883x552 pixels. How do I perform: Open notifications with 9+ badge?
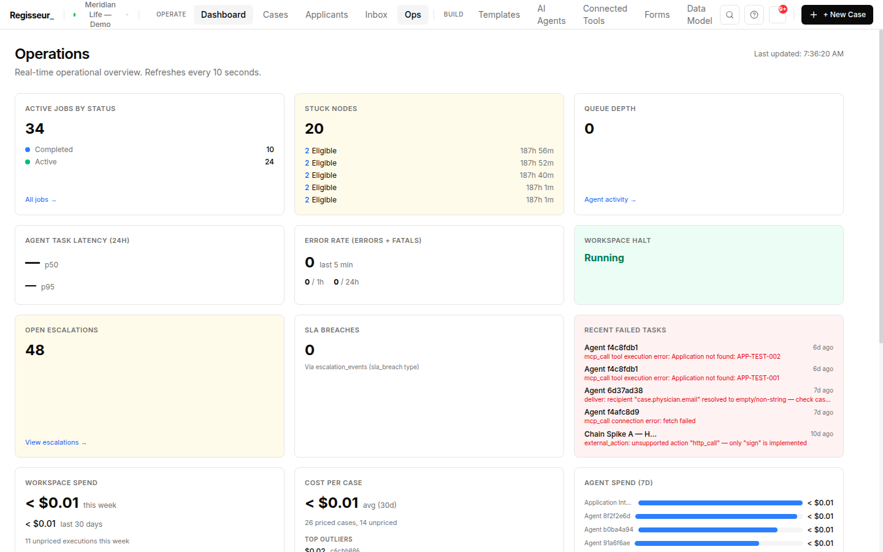click(778, 14)
